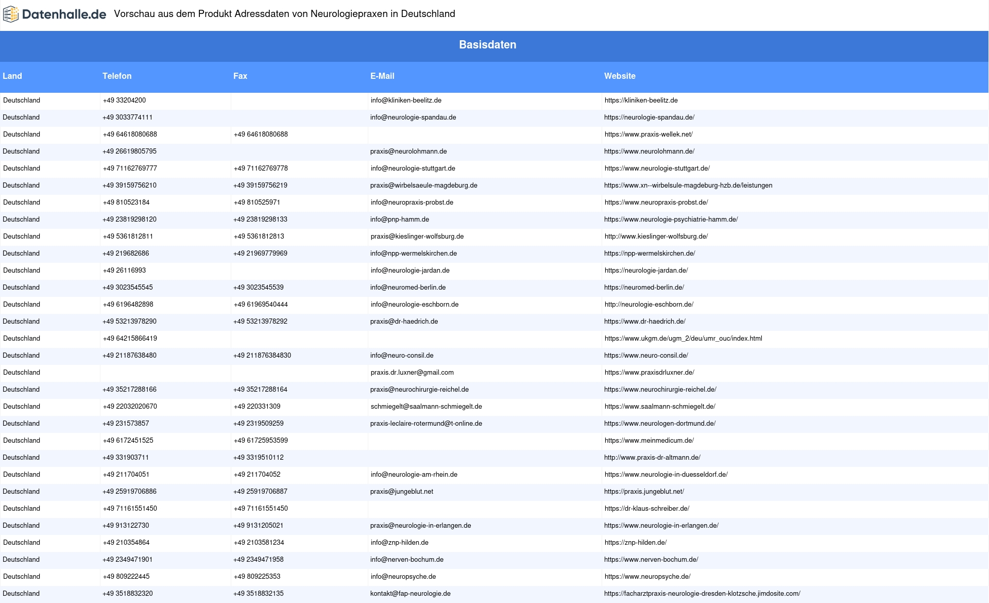Open website https://kliniken-beelitz.de
The image size is (989, 603).
(x=641, y=100)
